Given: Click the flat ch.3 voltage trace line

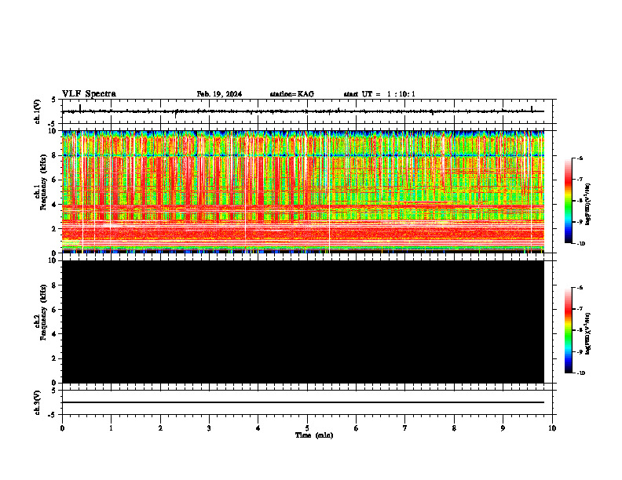Looking at the screenshot, I should pos(302,402).
